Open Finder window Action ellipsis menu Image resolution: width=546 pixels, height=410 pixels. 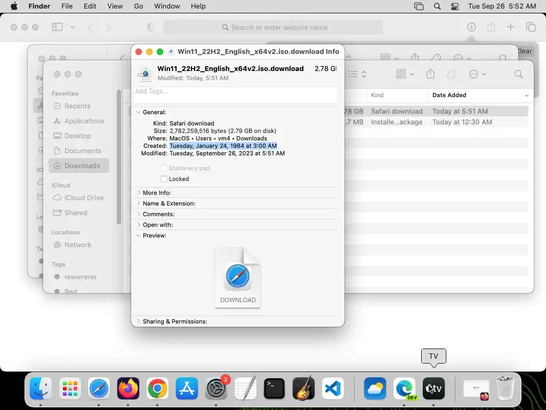pyautogui.click(x=477, y=74)
